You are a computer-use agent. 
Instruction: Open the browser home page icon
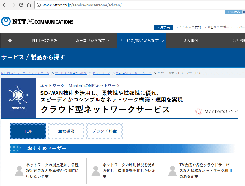(29, 5)
